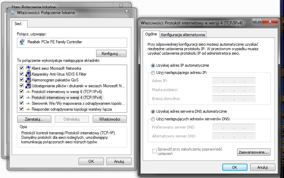Click the Kaspersky Anti-Virus NDIS 6 Filter icon

(28, 74)
